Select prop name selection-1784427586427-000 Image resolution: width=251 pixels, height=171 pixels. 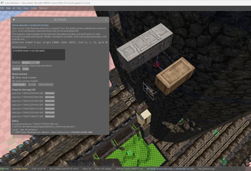(27, 116)
